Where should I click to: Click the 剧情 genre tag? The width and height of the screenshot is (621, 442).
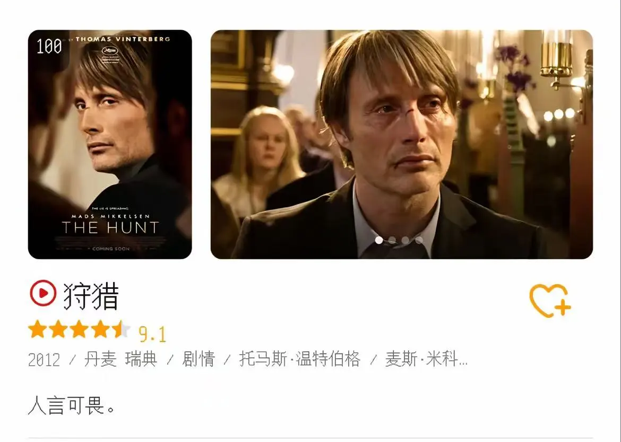[199, 359]
